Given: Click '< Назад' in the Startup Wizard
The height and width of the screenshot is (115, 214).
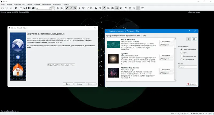Looking at the screenshot, I should point(79,84).
